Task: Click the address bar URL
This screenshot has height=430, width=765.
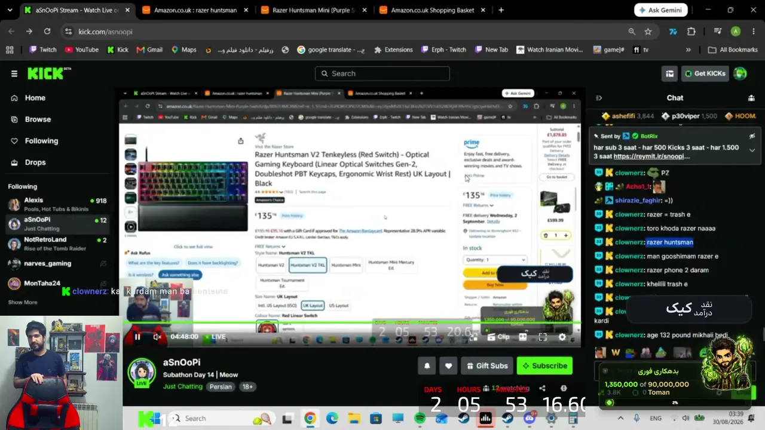Action: pos(105,32)
